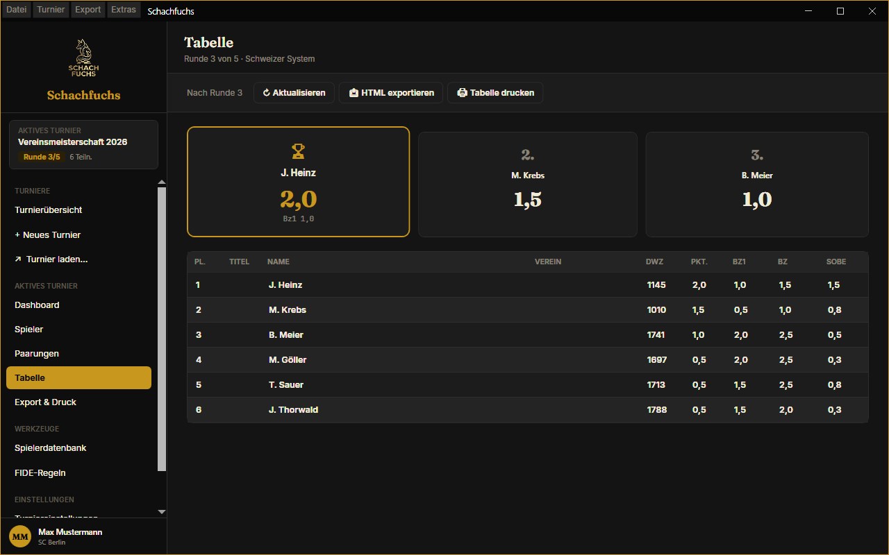Screen dimensions: 889x555
Task: Click the Schachfuchs fox logo
Action: coord(83,58)
